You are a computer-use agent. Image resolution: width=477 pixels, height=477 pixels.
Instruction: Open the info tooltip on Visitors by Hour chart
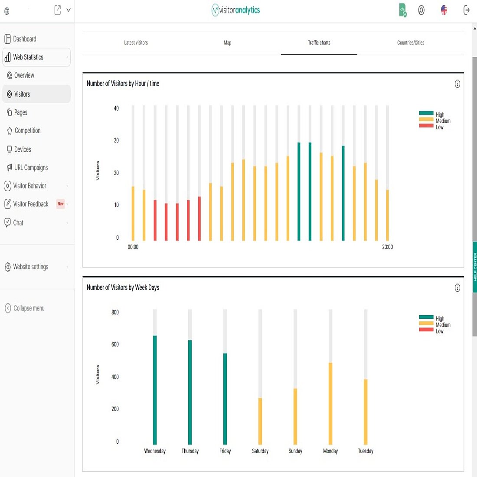click(x=457, y=84)
